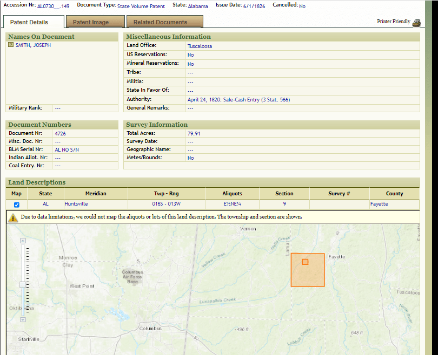Open the Related Documents tab
Image resolution: width=438 pixels, height=355 pixels.
[x=160, y=22]
